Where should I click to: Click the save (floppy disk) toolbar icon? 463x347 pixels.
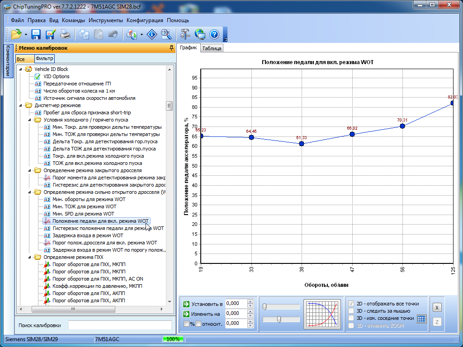(36, 34)
